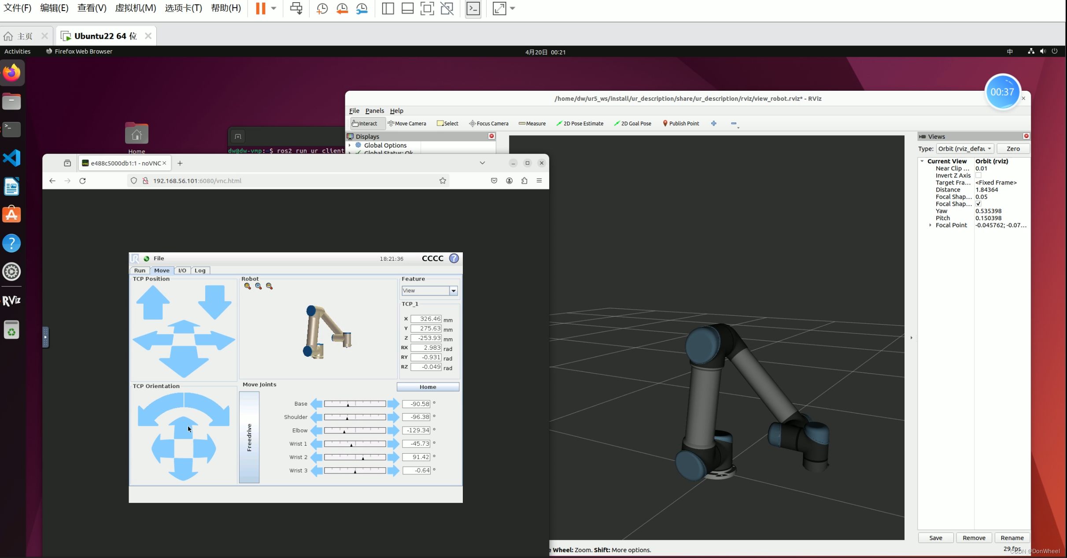The image size is (1067, 558).
Task: Launch Visual Studio Code from dock
Action: tap(12, 158)
